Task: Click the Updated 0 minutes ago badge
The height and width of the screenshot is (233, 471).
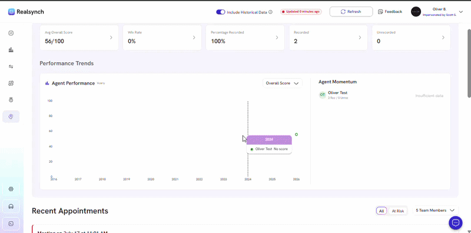Action: point(301,12)
